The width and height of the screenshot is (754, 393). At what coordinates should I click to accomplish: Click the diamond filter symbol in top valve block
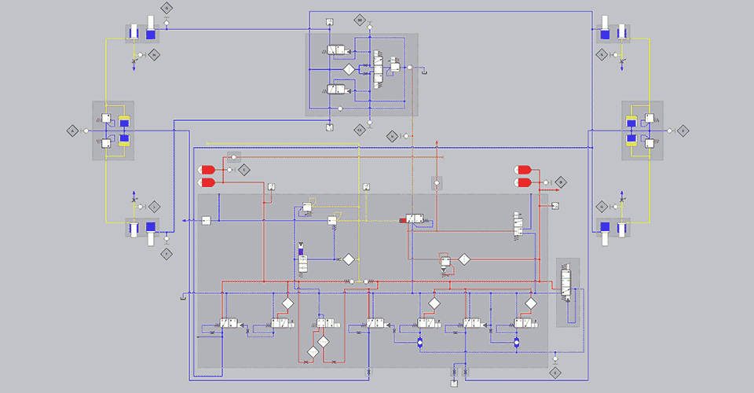click(x=348, y=69)
